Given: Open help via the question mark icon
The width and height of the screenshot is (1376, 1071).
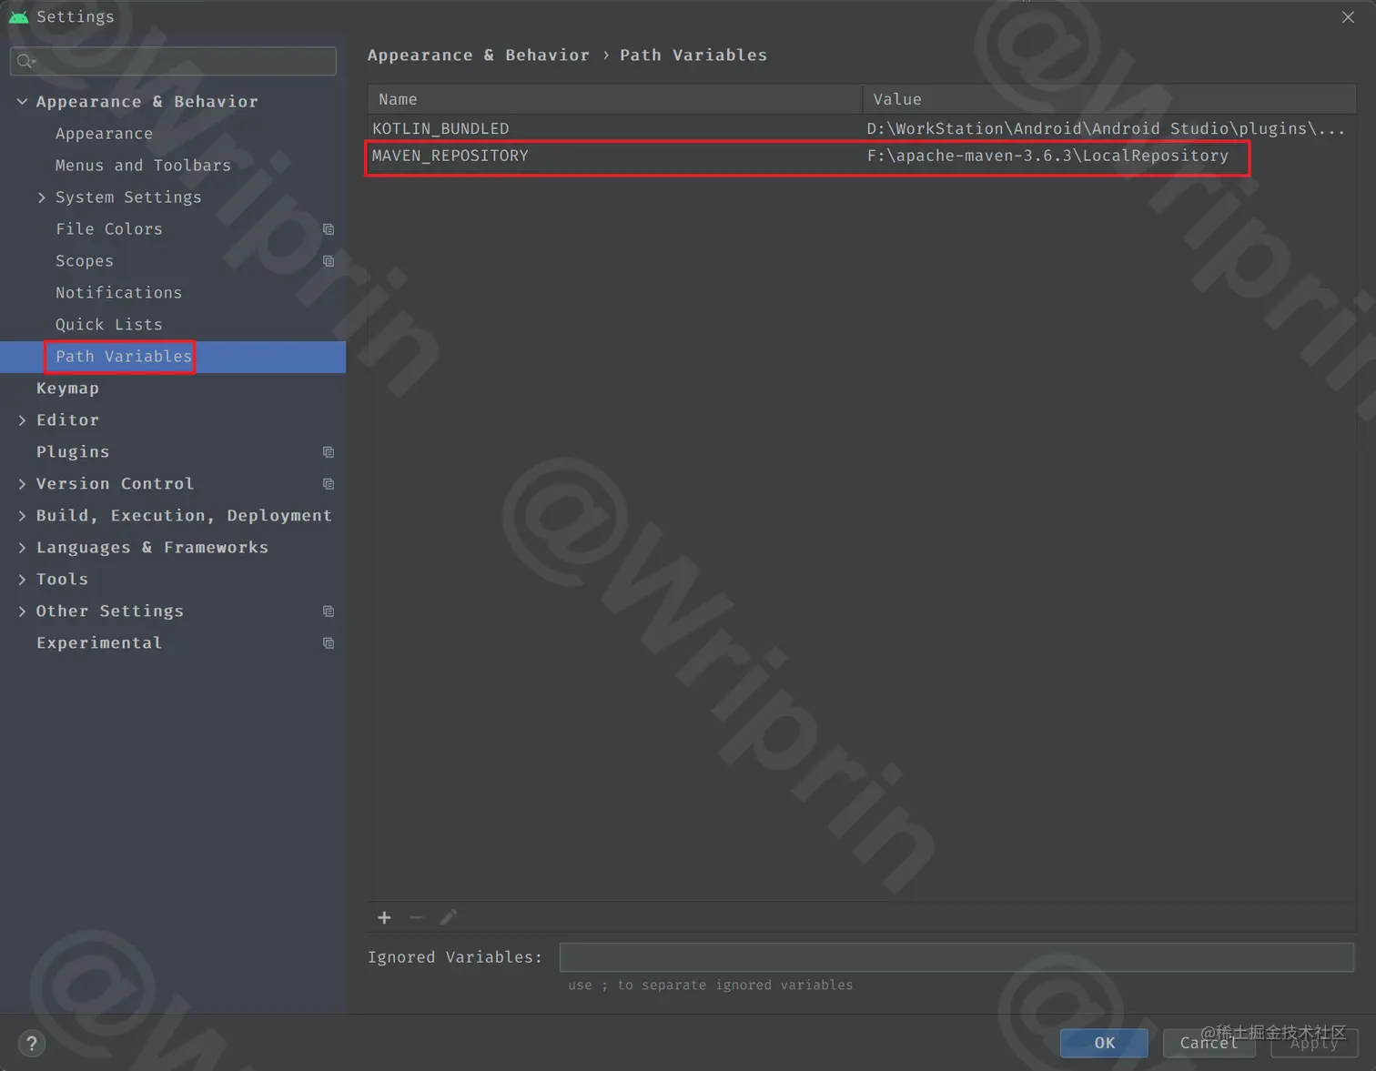Looking at the screenshot, I should click(31, 1044).
